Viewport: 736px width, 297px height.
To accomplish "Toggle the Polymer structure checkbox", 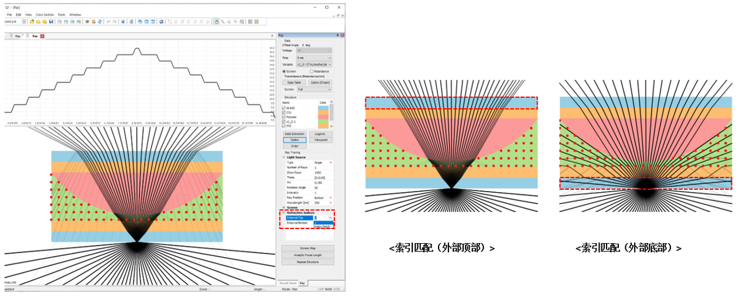I will point(284,117).
